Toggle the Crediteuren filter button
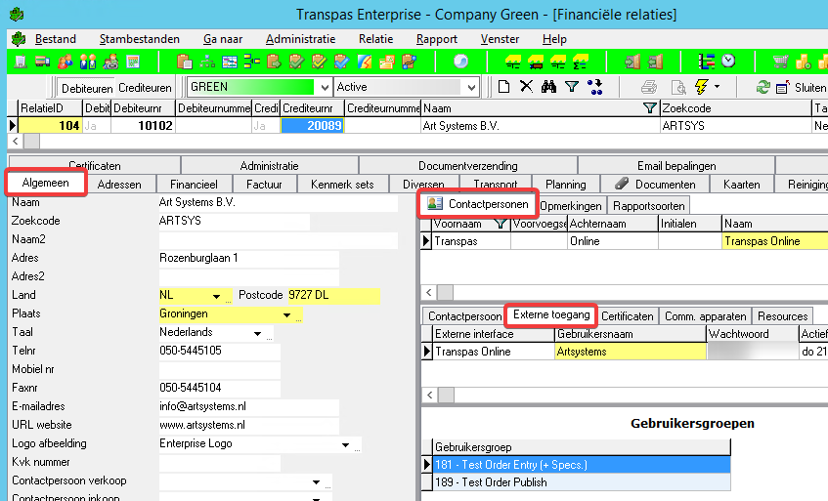Viewport: 828px width, 501px height. [145, 87]
